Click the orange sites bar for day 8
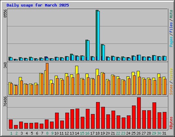This screenshot has height=137, width=175. coord(47,79)
